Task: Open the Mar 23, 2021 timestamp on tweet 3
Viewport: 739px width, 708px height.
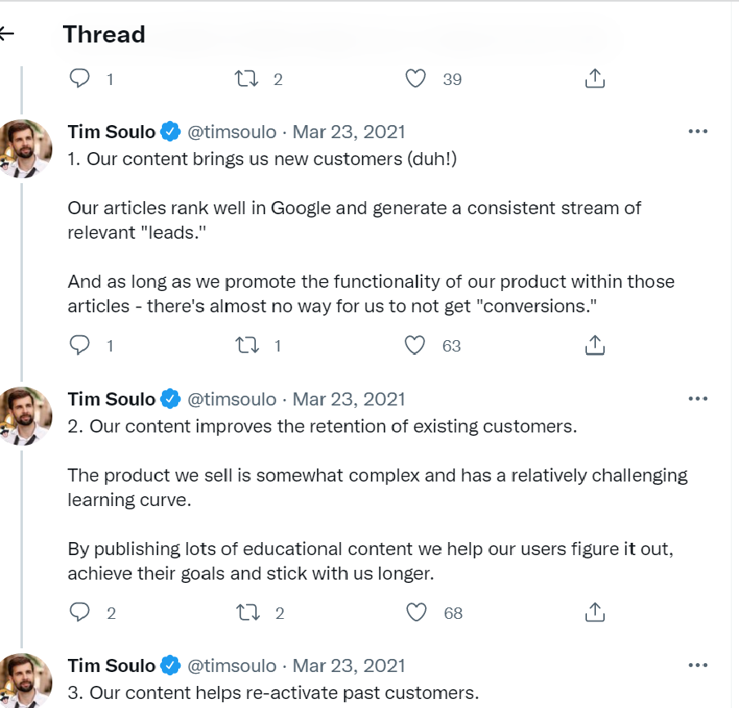Action: point(349,665)
